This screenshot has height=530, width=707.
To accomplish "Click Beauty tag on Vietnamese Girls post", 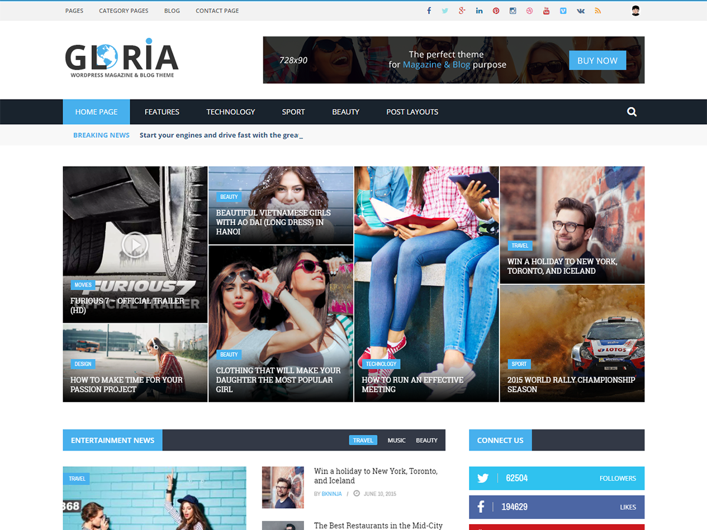I will tap(229, 197).
